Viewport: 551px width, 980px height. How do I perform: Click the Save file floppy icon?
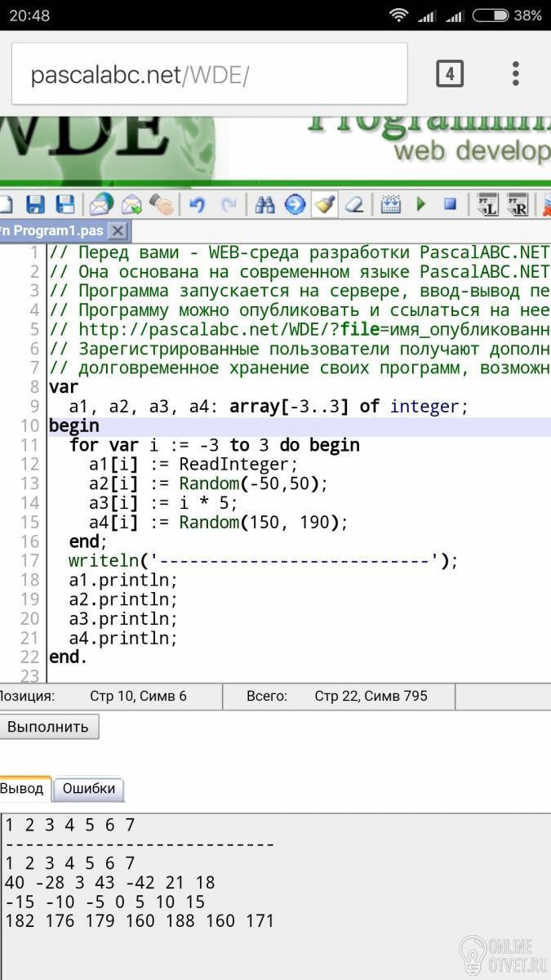pos(35,204)
